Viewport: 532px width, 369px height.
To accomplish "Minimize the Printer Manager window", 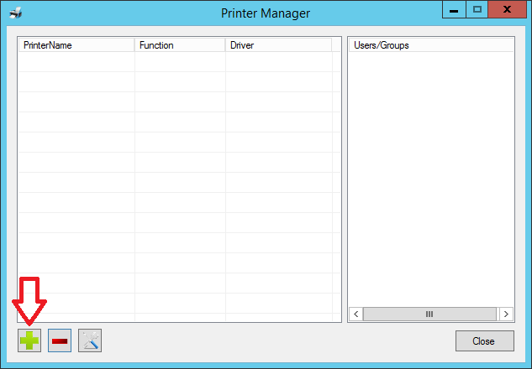I will (454, 9).
